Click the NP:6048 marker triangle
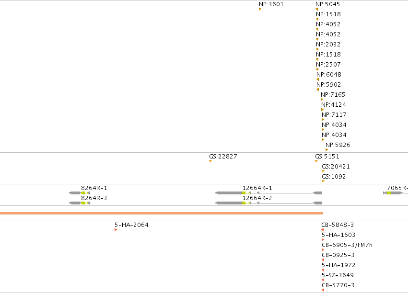Viewport: 408px width, 293px height. 318,79
